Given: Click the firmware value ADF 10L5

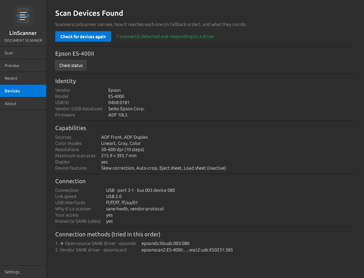Looking at the screenshot, I should tap(118, 115).
